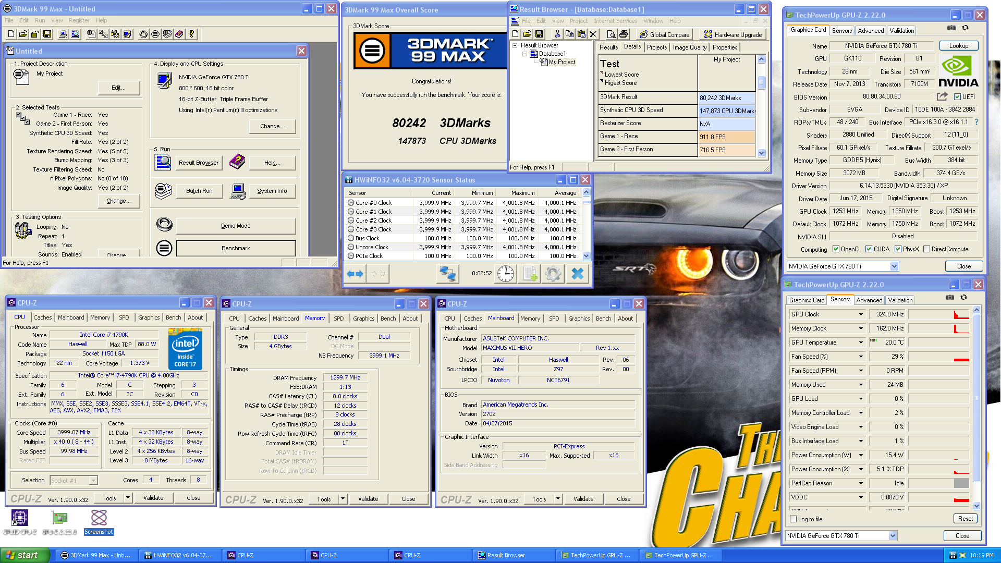Switch to Advanced tab in top GPU-Z window

pyautogui.click(x=871, y=30)
